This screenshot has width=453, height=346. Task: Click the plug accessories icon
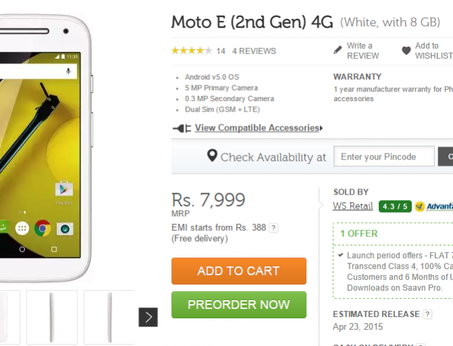coord(182,128)
